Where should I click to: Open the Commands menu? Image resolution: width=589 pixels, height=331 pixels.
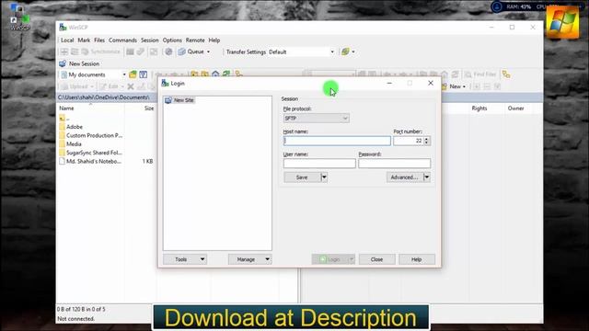tap(122, 40)
